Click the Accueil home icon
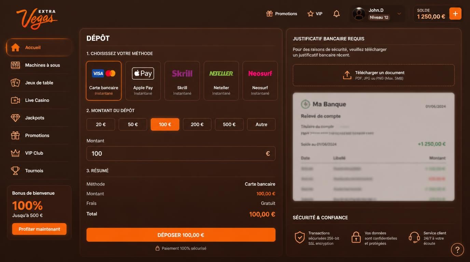 (x=15, y=47)
